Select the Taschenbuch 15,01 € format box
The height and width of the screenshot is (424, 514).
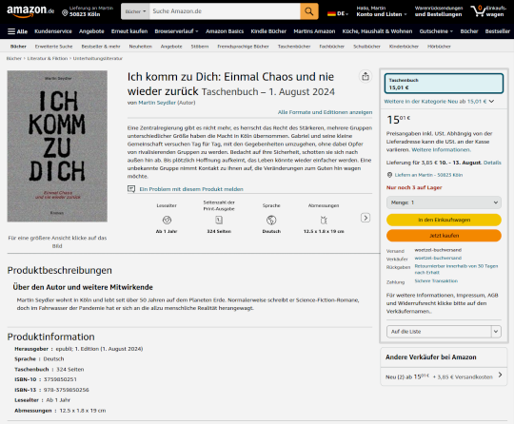[x=444, y=84]
